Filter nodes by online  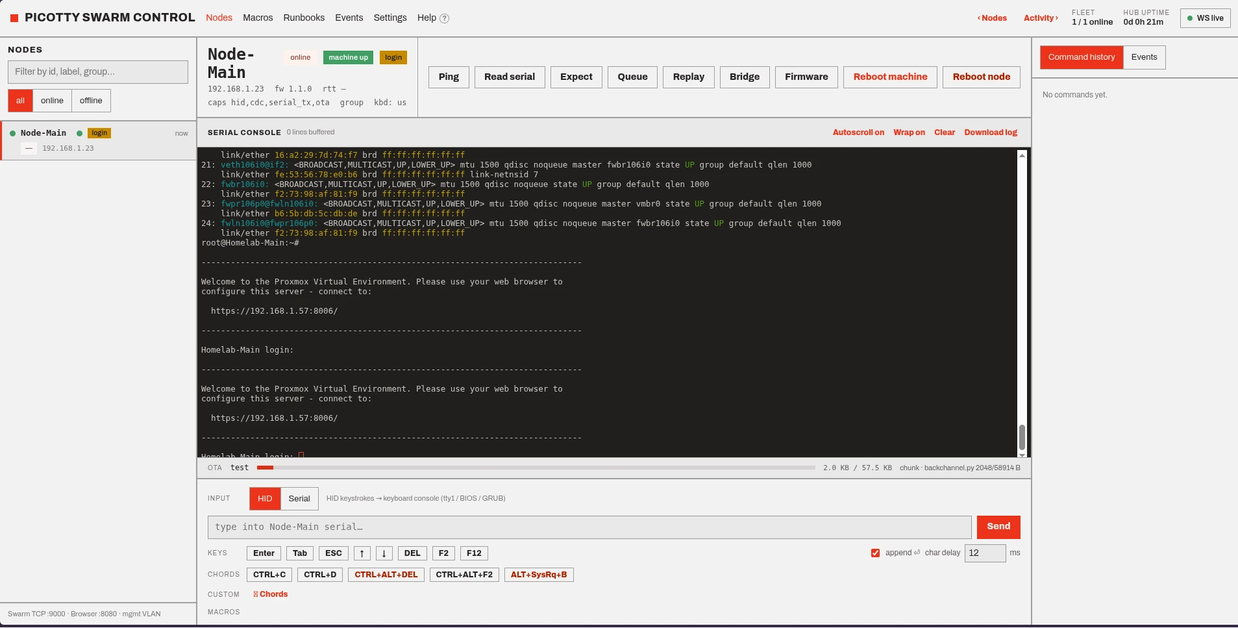[52, 101]
